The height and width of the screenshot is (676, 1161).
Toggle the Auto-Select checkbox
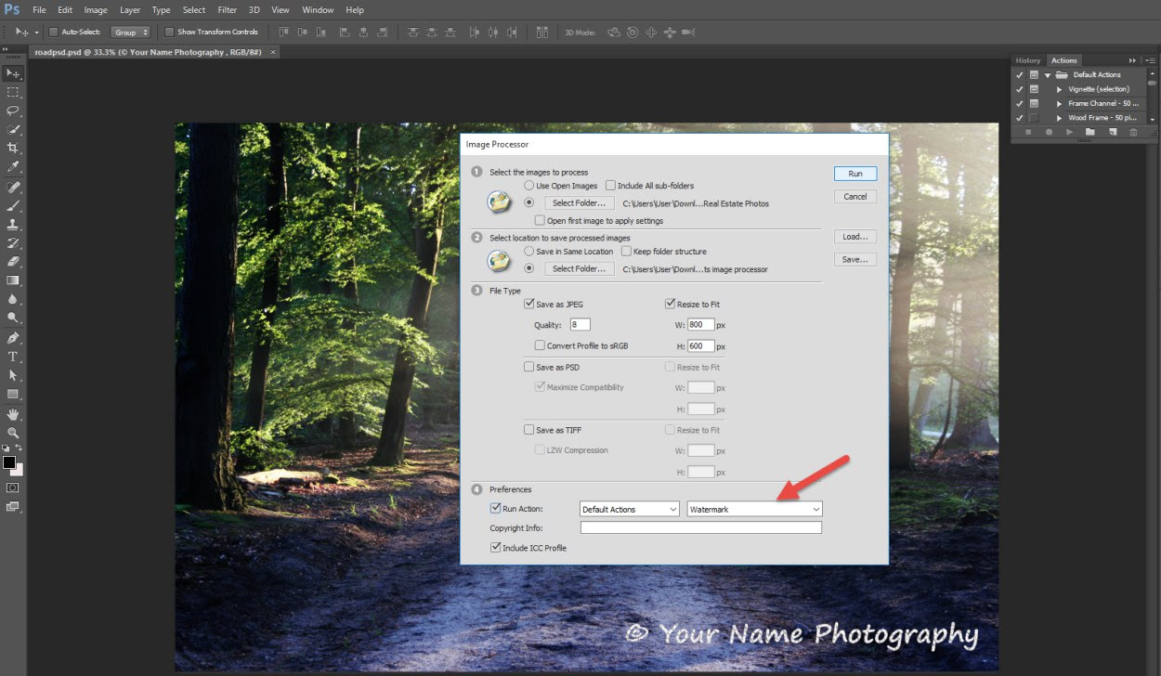coord(54,32)
